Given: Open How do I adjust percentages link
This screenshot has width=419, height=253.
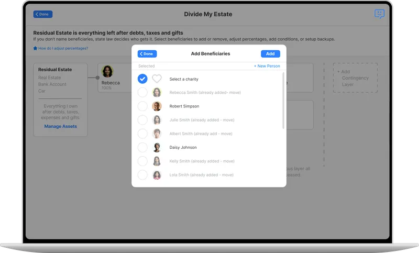Looking at the screenshot, I should [63, 48].
